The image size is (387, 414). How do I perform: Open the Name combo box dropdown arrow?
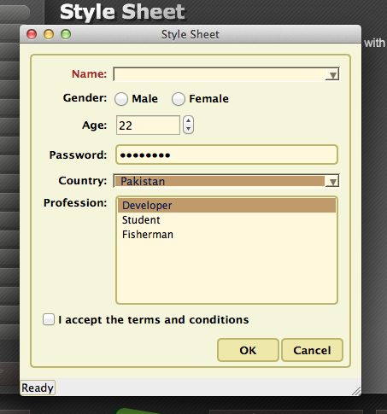(x=332, y=74)
